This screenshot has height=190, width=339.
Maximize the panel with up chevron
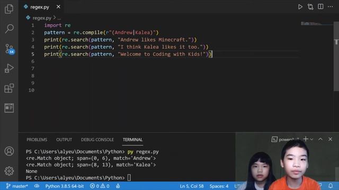[320, 139]
